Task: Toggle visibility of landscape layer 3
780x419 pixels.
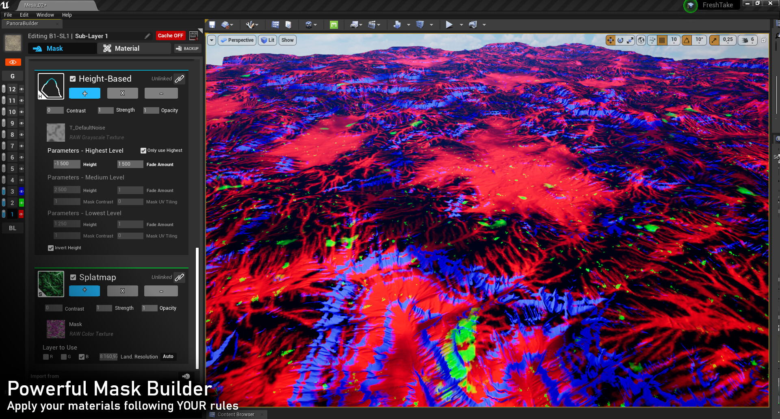Action: coord(22,191)
